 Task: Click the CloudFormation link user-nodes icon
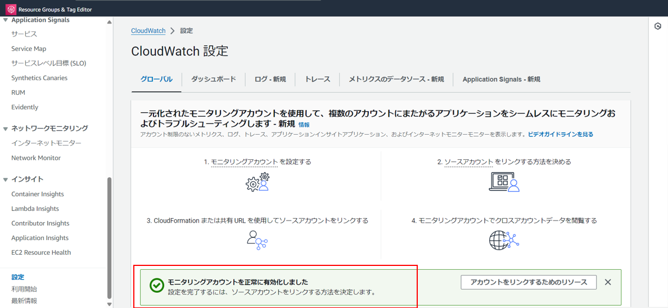(257, 240)
